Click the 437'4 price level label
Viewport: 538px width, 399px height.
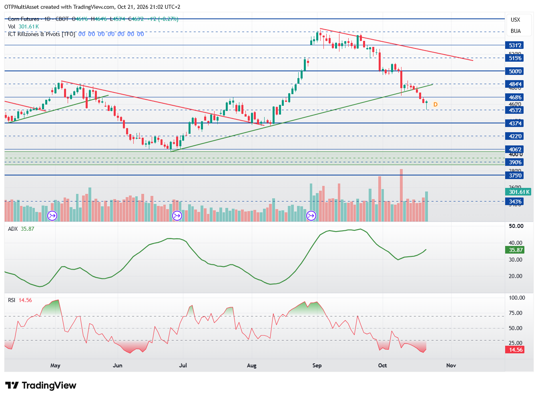(x=515, y=123)
